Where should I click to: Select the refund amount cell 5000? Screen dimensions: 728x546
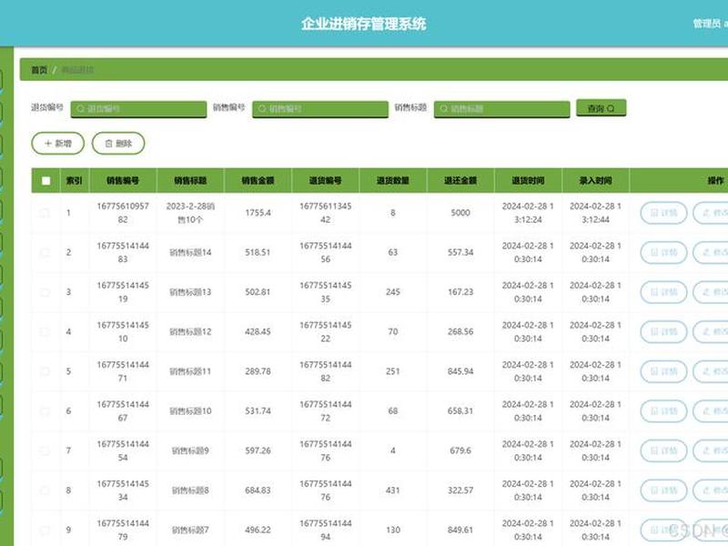click(x=460, y=213)
